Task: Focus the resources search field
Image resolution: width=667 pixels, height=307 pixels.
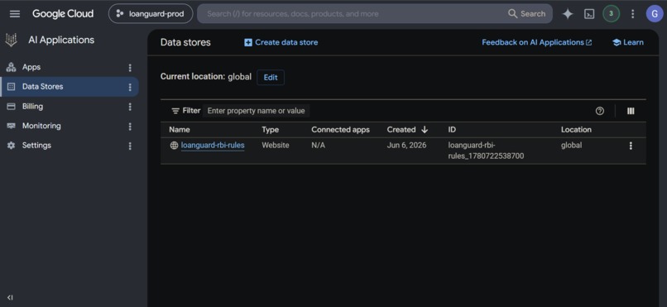Action: click(353, 13)
